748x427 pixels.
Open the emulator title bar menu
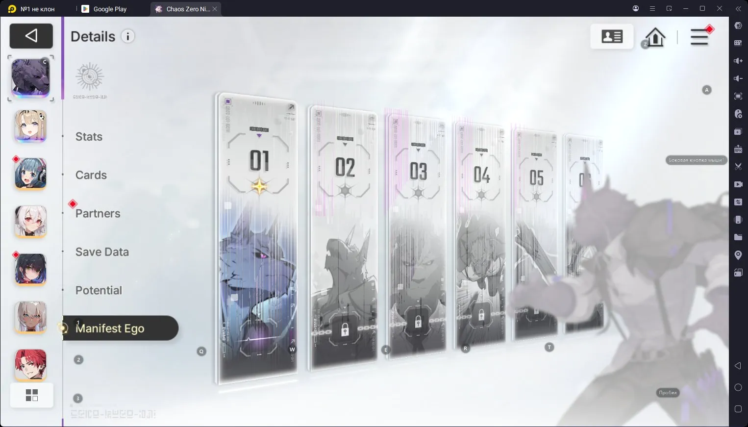pos(652,8)
